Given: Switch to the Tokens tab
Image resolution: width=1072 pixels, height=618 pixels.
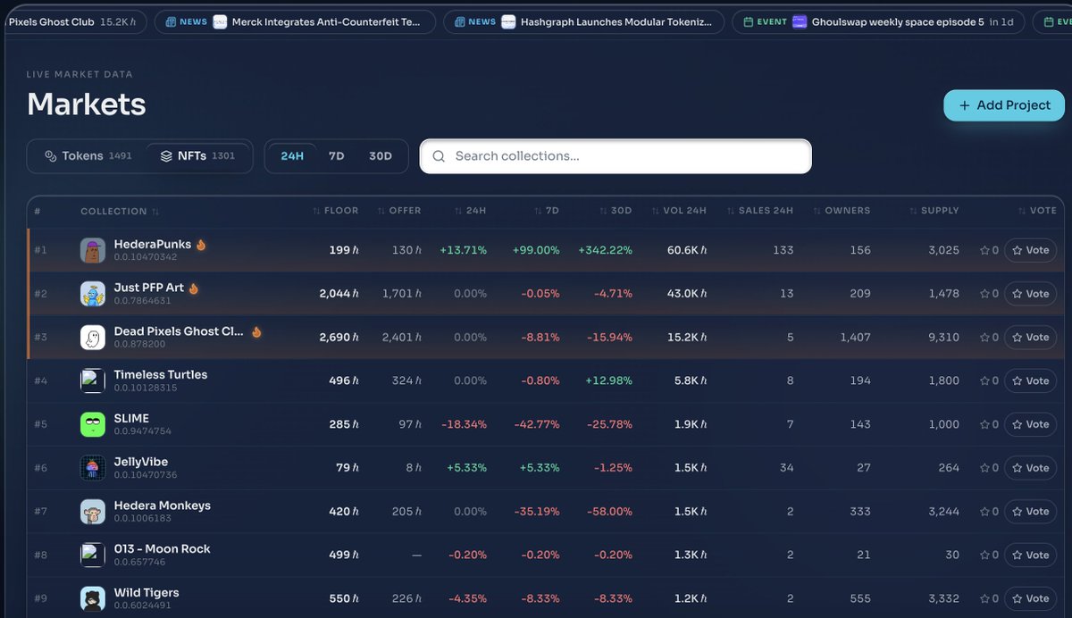Looking at the screenshot, I should (88, 156).
